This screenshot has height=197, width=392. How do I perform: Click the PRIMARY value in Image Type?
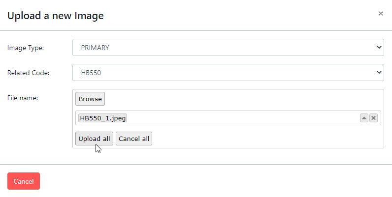pyautogui.click(x=95, y=48)
